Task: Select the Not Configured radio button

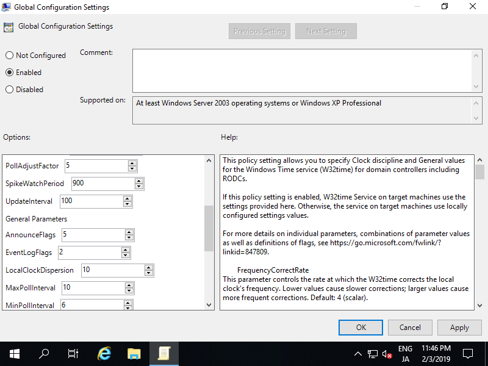Action: (10, 56)
